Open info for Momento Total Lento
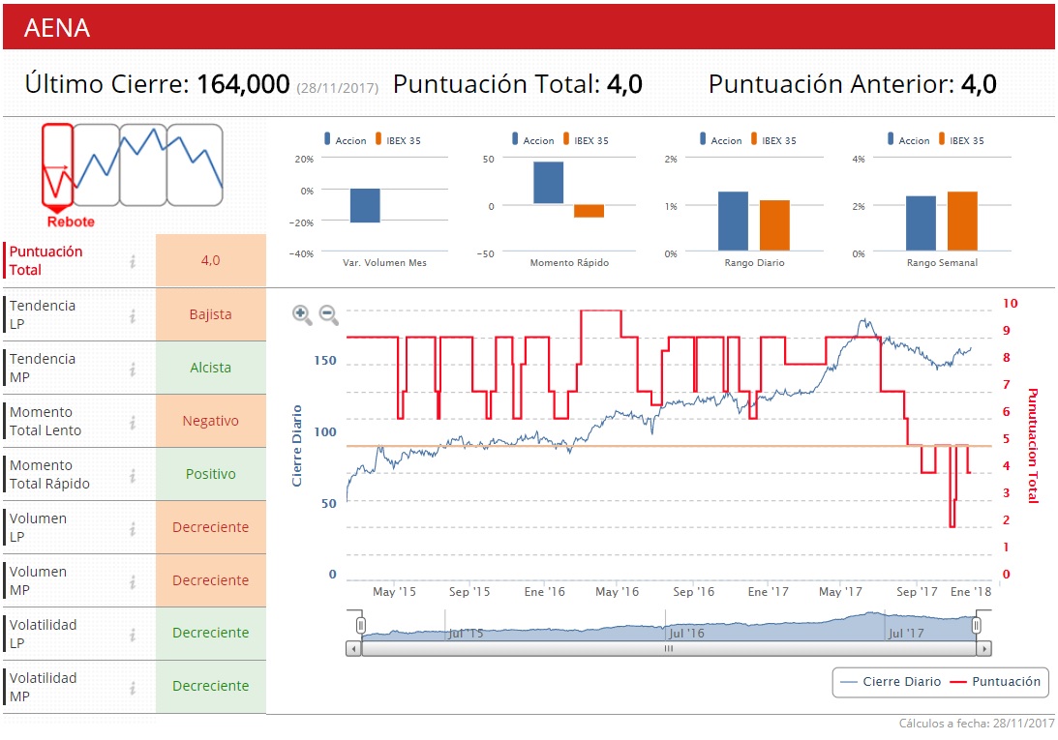The image size is (1058, 740). point(133,422)
